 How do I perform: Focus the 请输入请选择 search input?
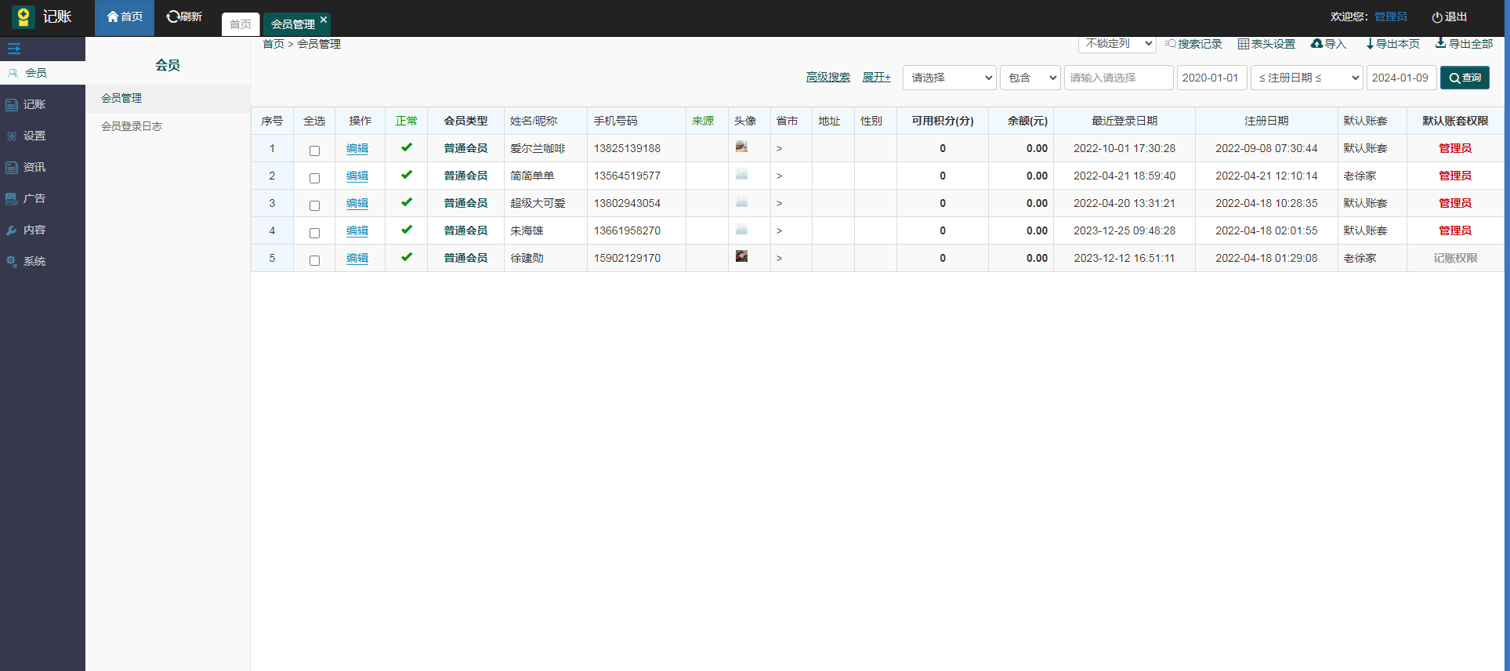coord(1119,78)
